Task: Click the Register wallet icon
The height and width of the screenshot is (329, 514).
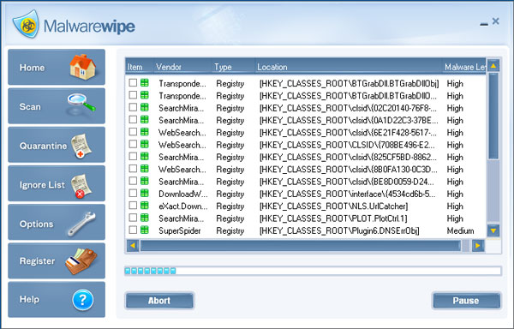Action: [x=81, y=261]
